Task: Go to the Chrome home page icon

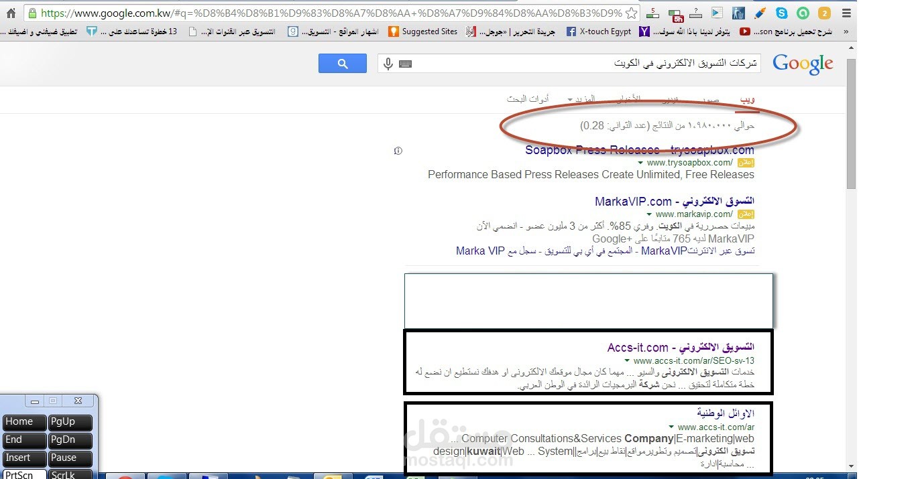Action: (11, 13)
